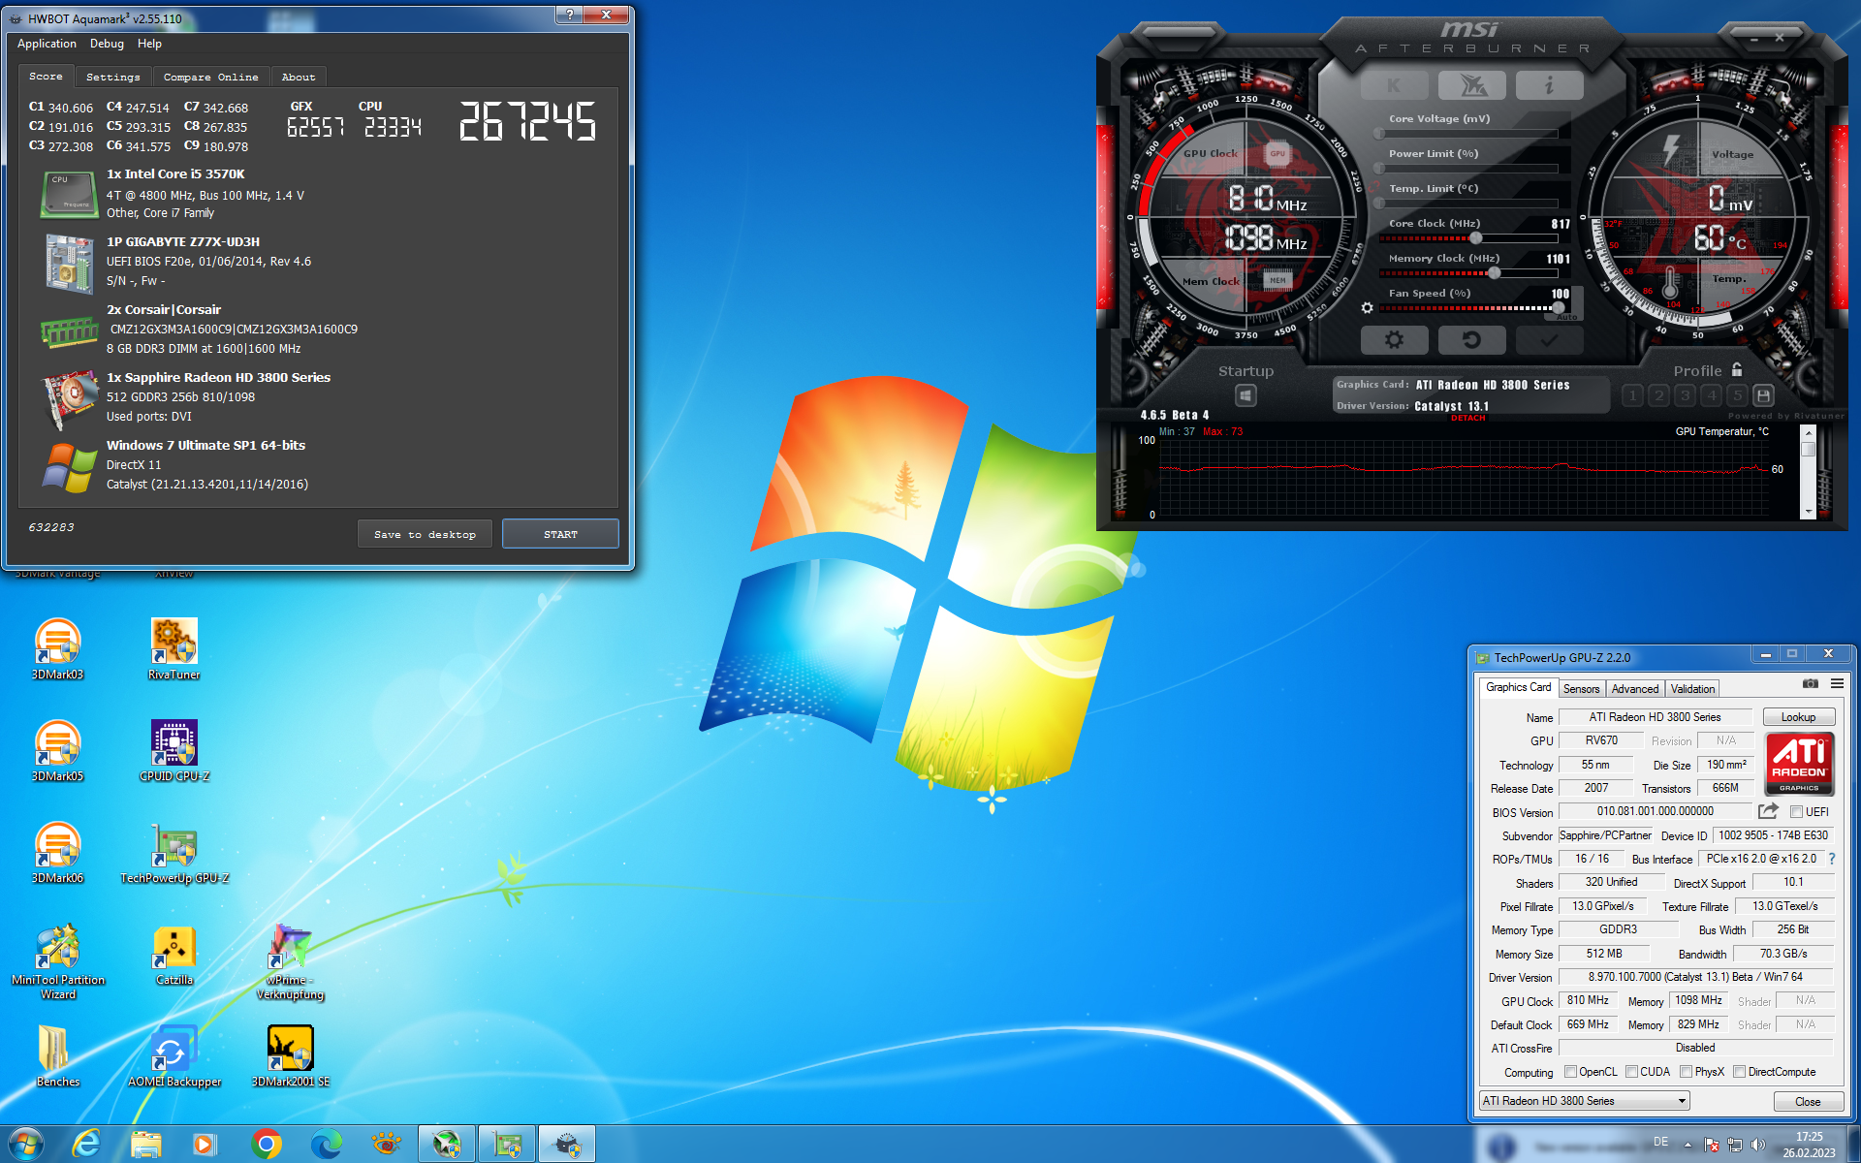The height and width of the screenshot is (1163, 1861).
Task: Toggle the PhysX checkbox
Action: click(x=1687, y=1072)
